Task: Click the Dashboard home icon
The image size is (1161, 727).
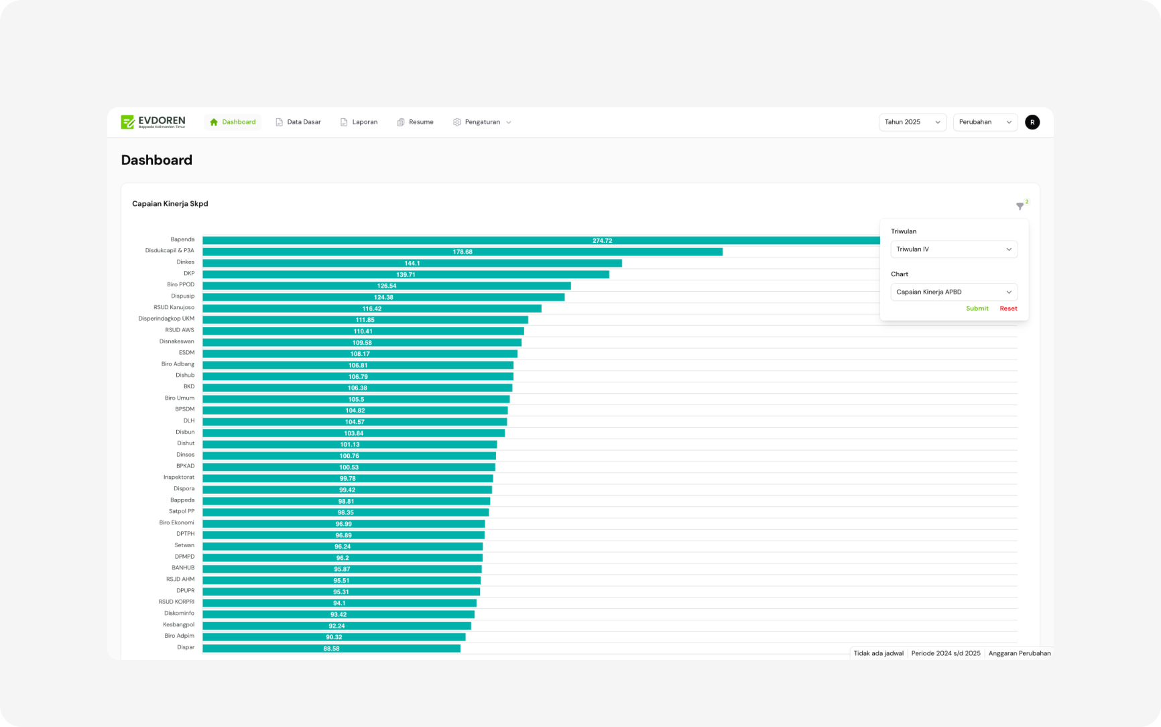Action: click(x=214, y=122)
